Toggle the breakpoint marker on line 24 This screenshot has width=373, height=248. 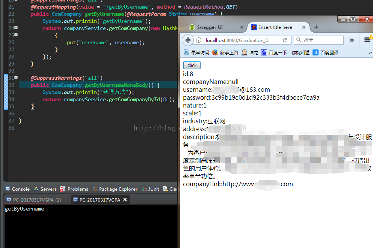[16, 28]
